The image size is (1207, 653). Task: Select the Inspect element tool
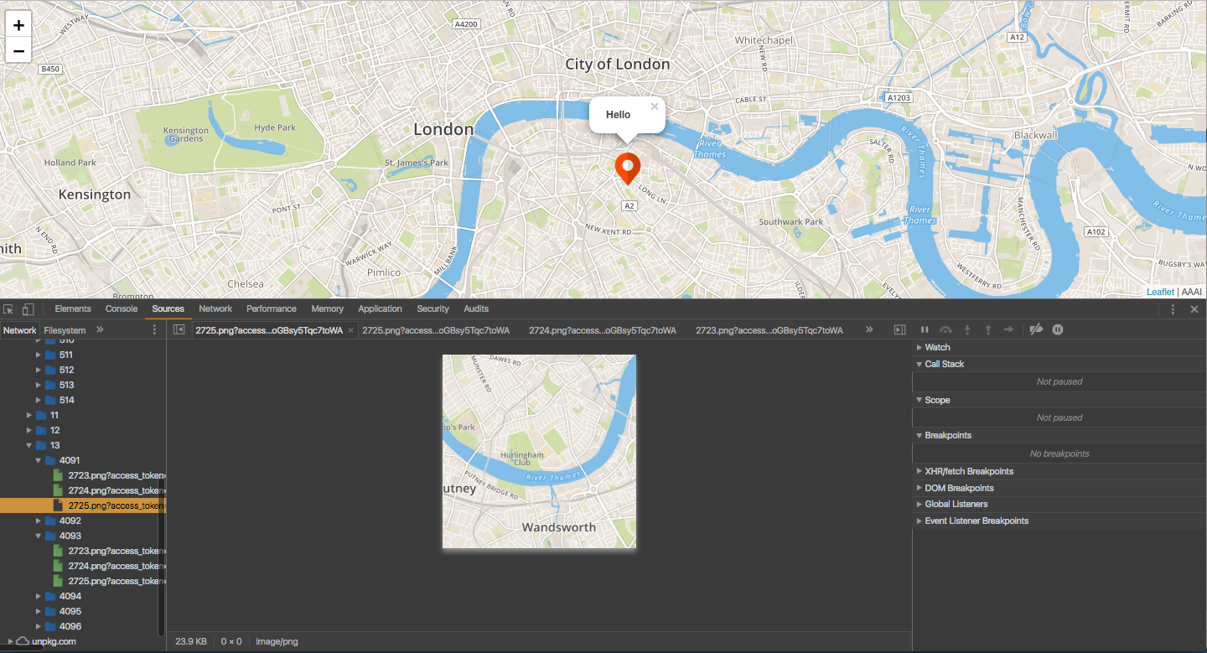[8, 308]
